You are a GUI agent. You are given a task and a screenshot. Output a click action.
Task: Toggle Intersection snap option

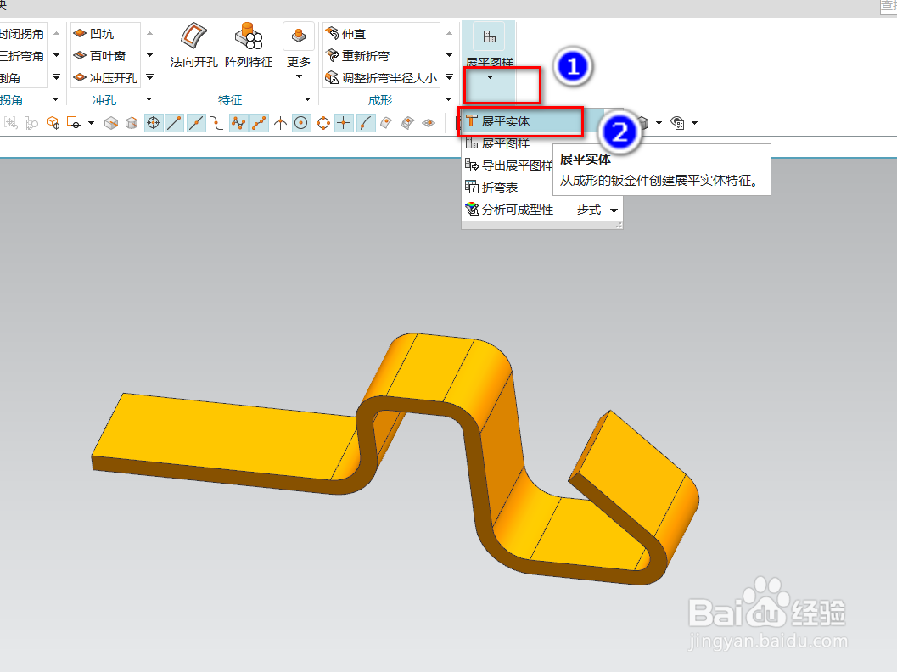pos(280,123)
